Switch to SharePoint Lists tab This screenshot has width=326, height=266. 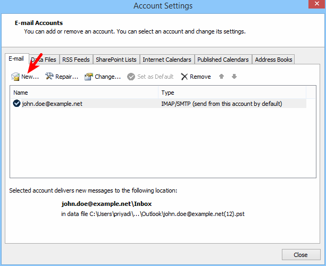[116, 60]
